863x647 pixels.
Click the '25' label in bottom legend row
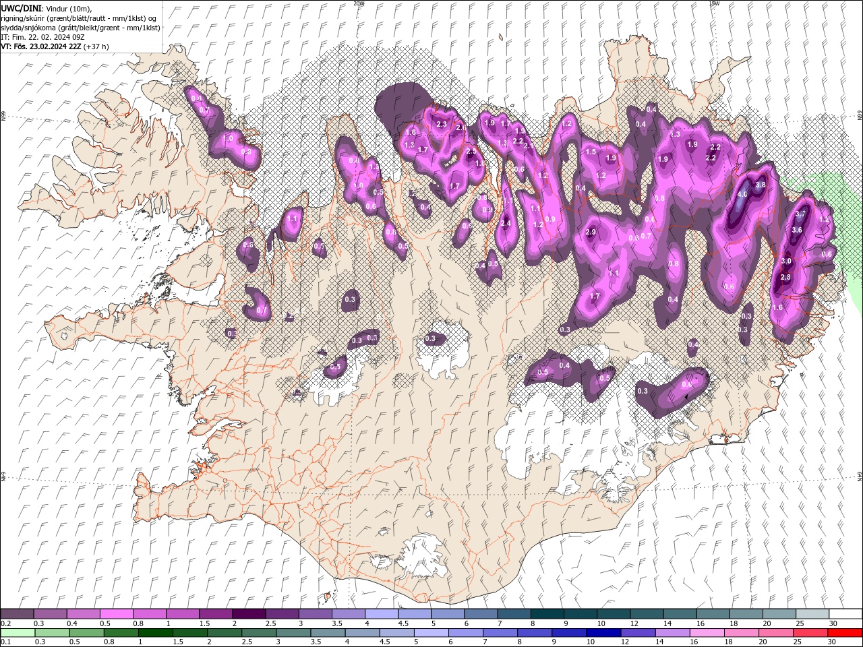pyautogui.click(x=797, y=642)
